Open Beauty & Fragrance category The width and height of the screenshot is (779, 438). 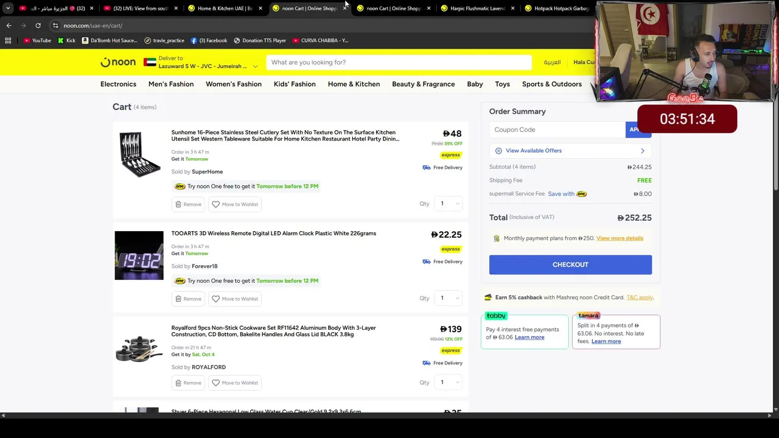424,84
